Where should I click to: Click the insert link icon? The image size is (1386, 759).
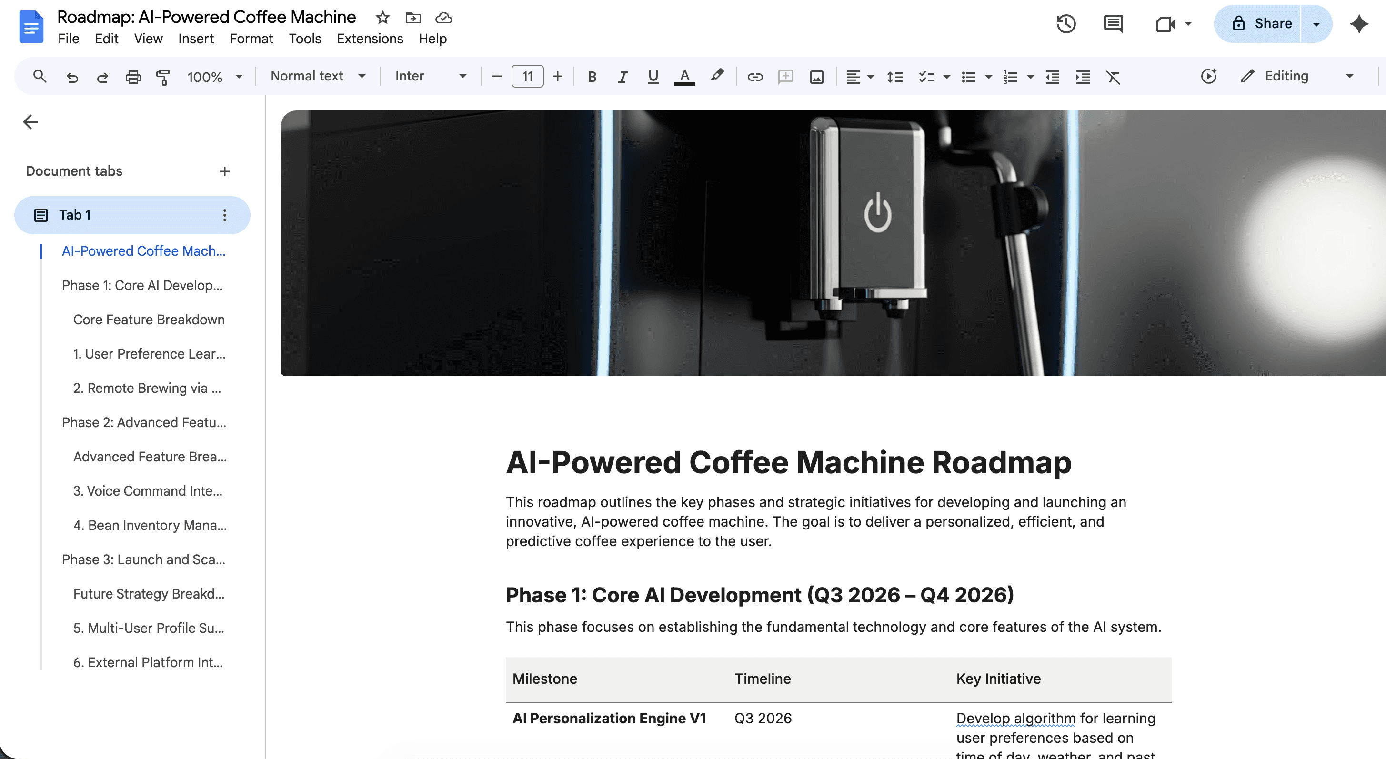[x=755, y=77]
